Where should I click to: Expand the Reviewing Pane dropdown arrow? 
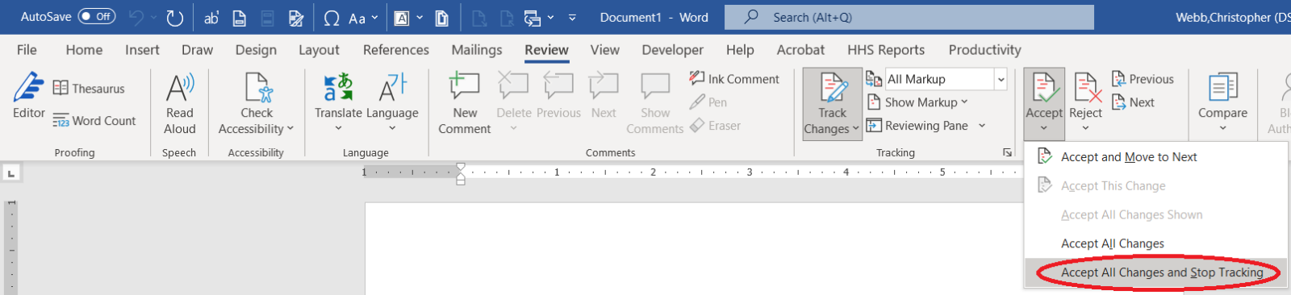[982, 126]
